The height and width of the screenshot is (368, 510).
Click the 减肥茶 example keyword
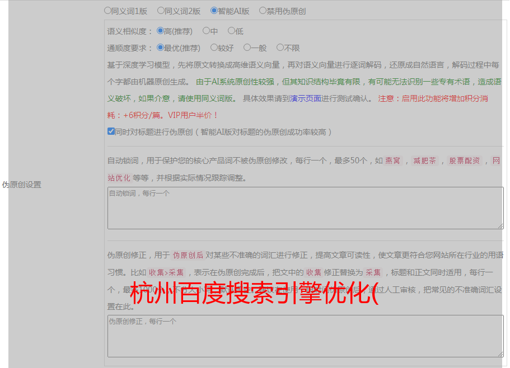425,161
